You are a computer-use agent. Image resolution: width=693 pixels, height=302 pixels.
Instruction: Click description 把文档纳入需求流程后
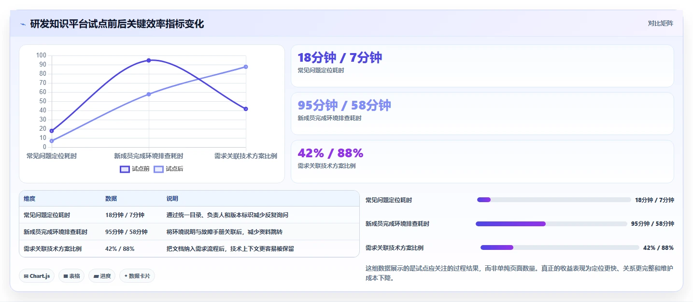coord(196,249)
